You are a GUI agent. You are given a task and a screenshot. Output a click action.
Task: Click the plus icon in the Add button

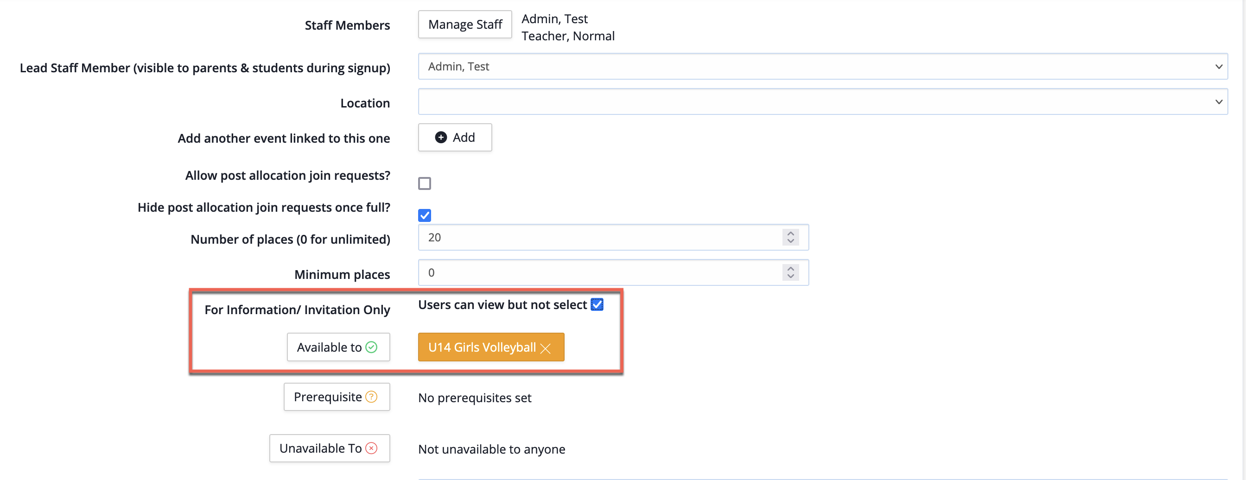[x=441, y=137]
